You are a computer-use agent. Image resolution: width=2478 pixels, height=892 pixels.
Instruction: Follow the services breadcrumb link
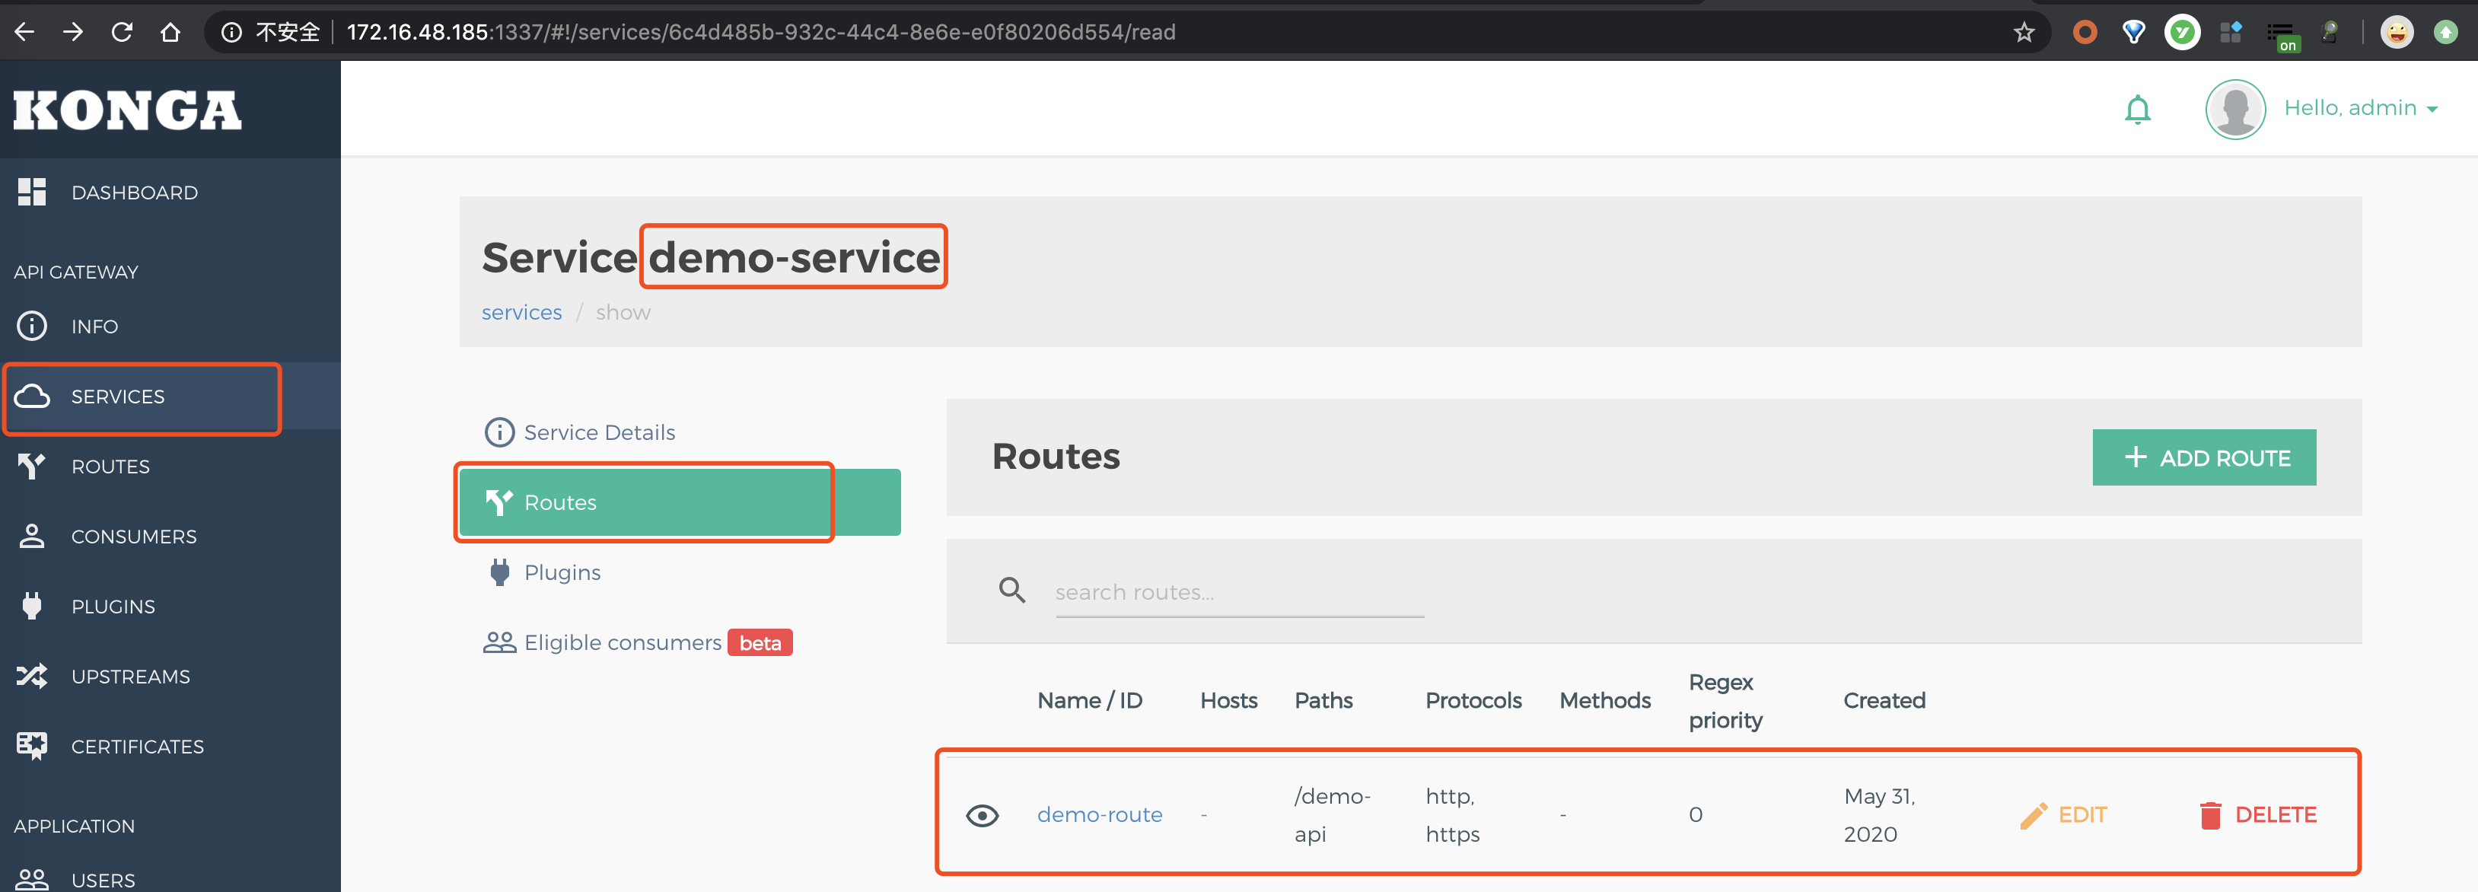521,313
